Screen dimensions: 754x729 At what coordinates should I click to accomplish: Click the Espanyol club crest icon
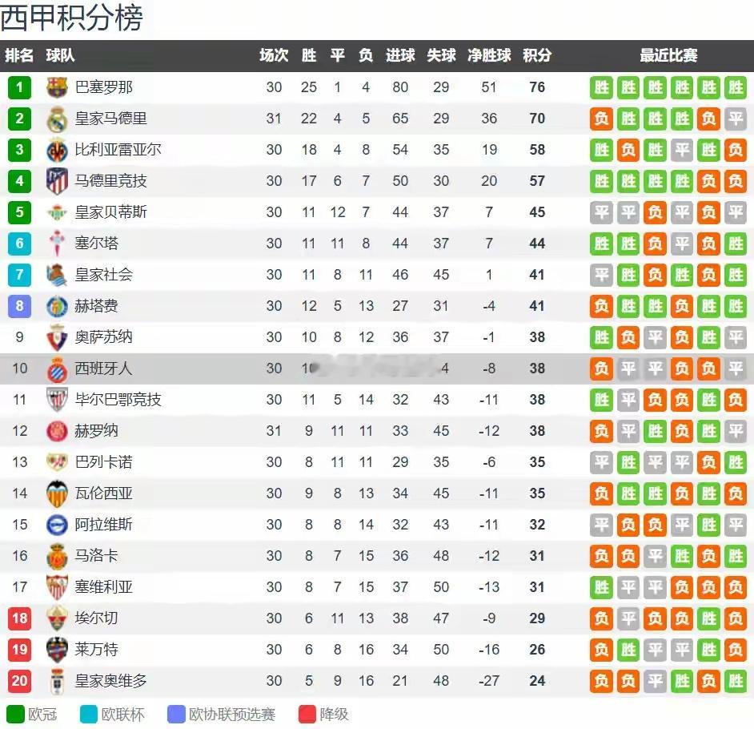click(x=57, y=369)
